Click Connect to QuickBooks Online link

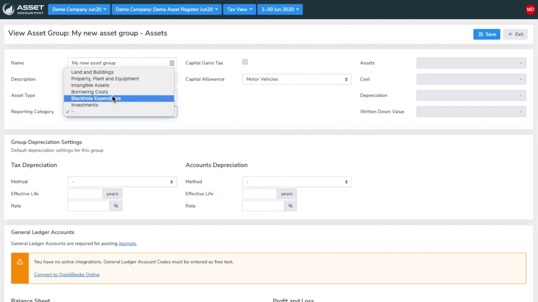(67, 275)
